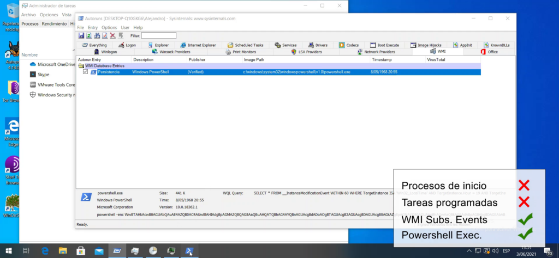
Task: Select the Start Tor Browser desktop shortcut
Action: click(x=12, y=170)
